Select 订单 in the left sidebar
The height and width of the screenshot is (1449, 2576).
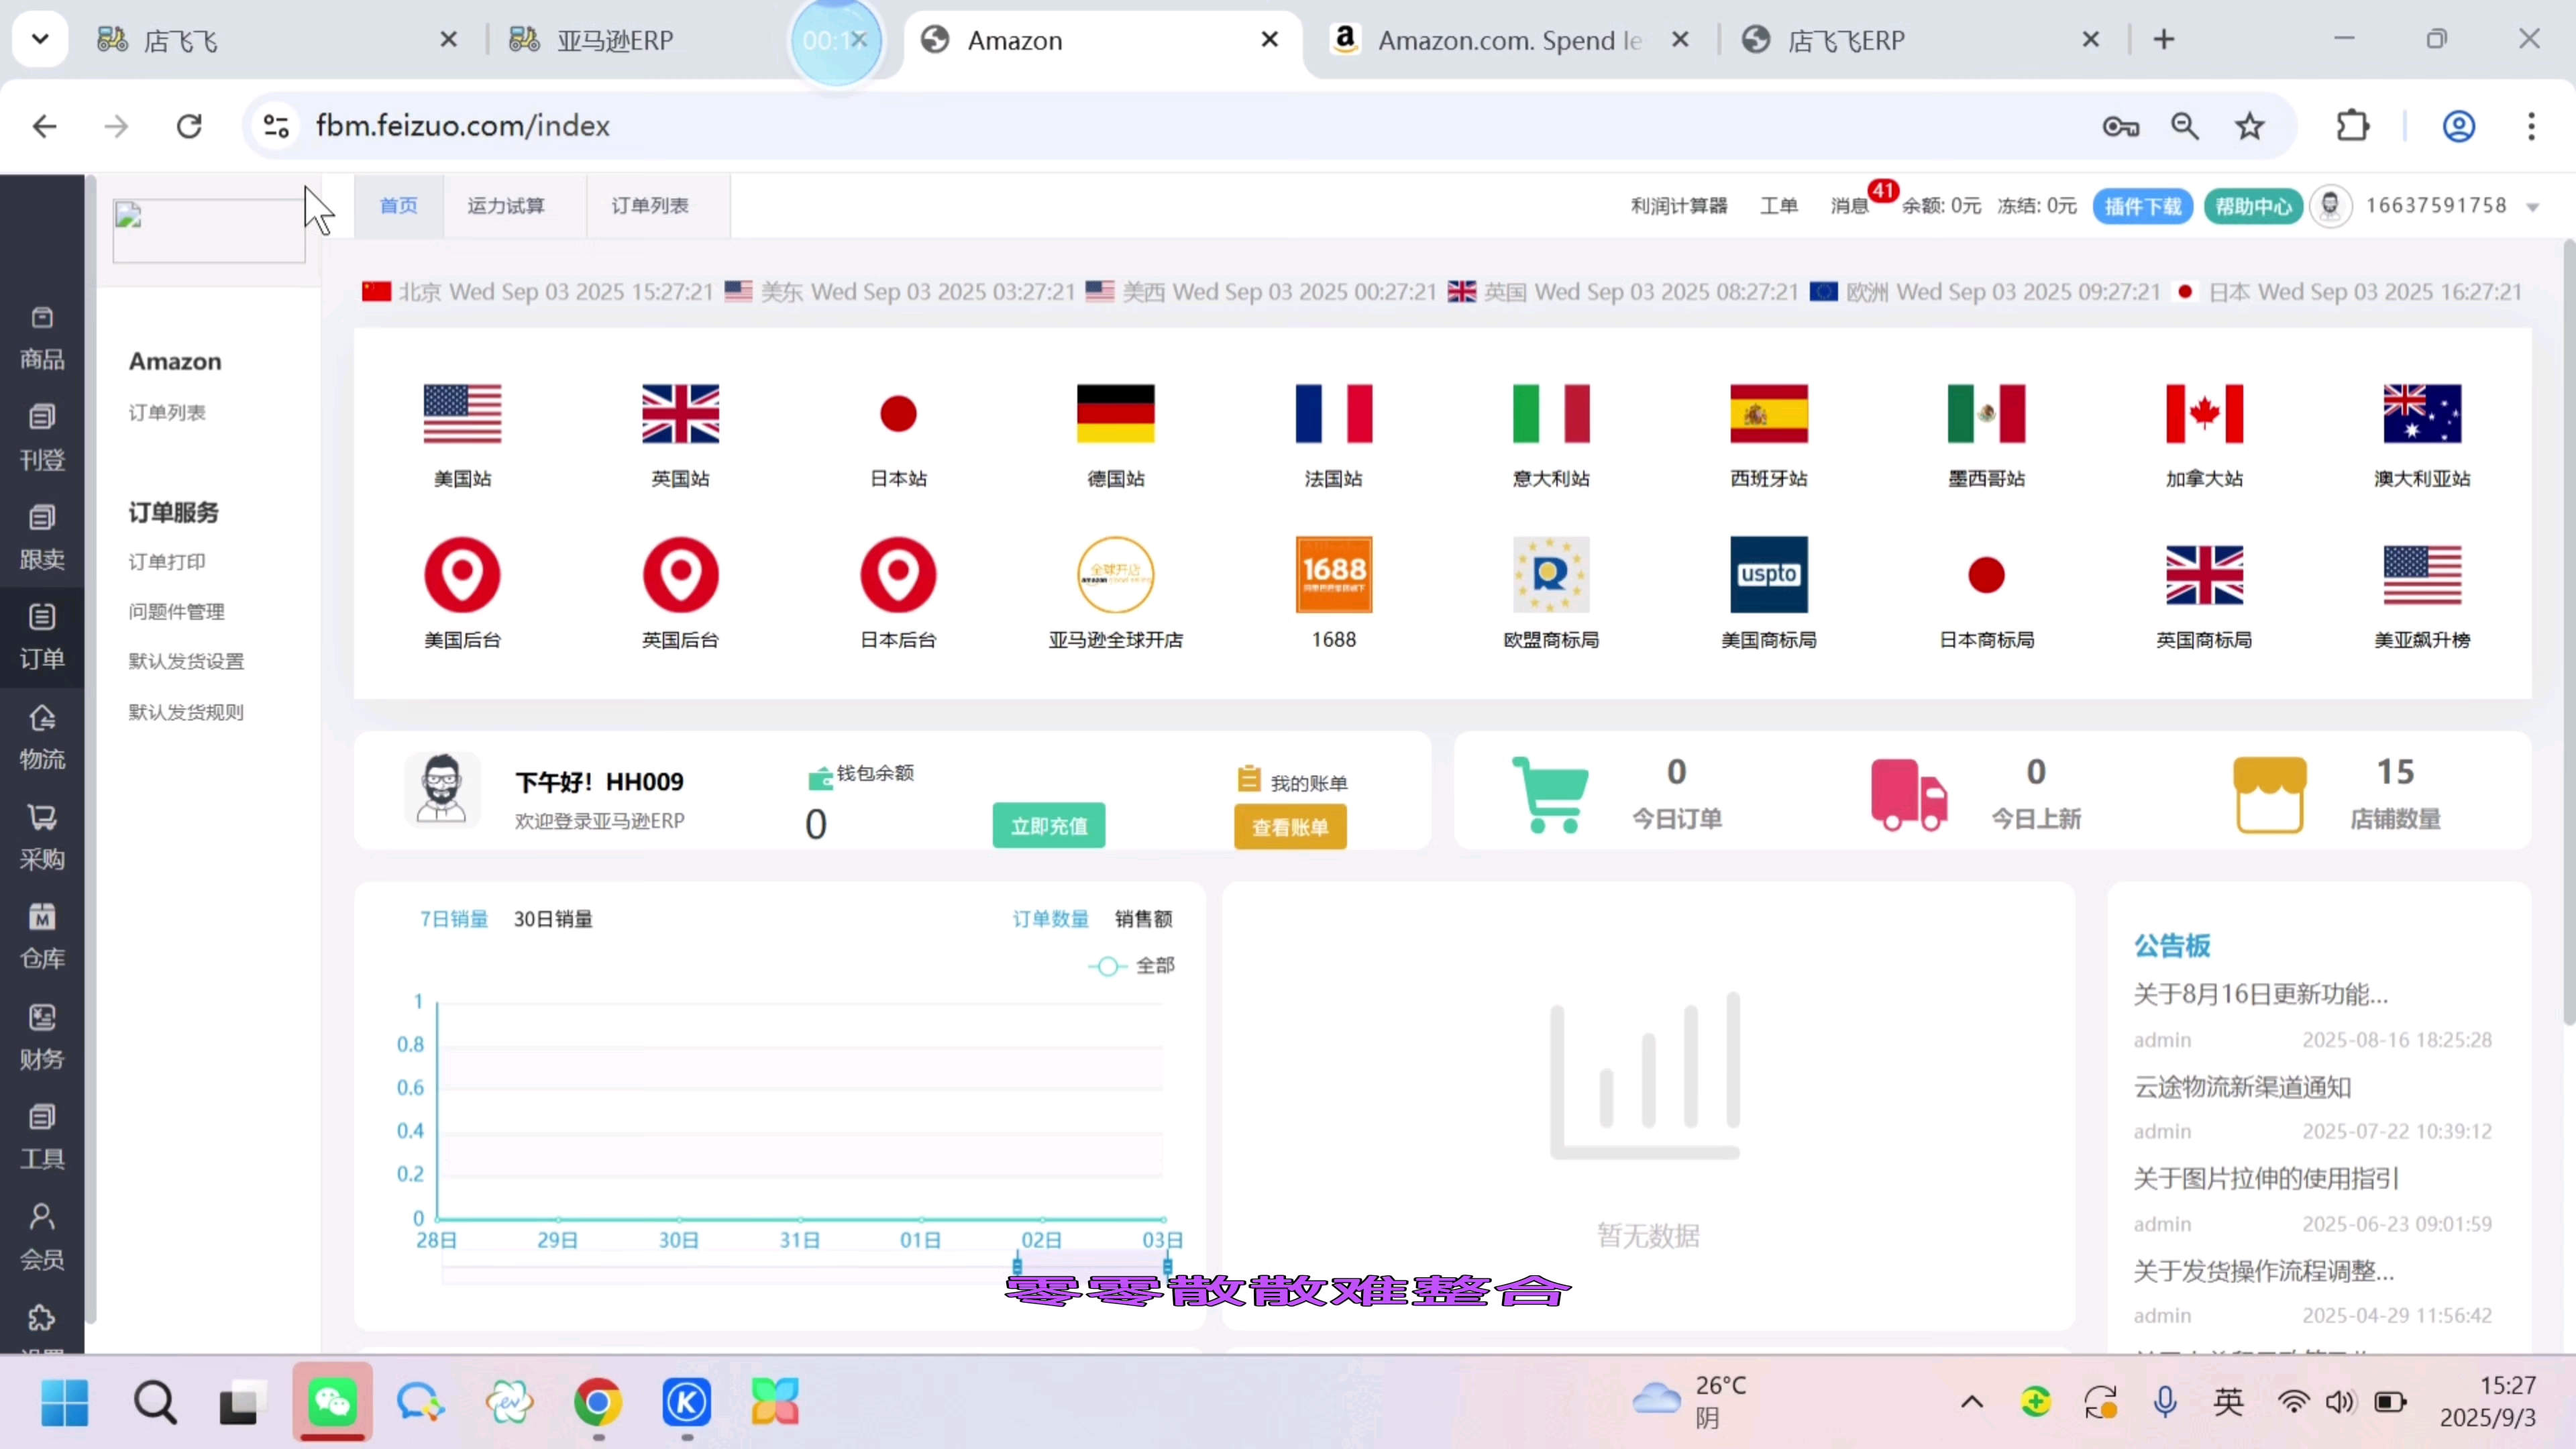(42, 638)
